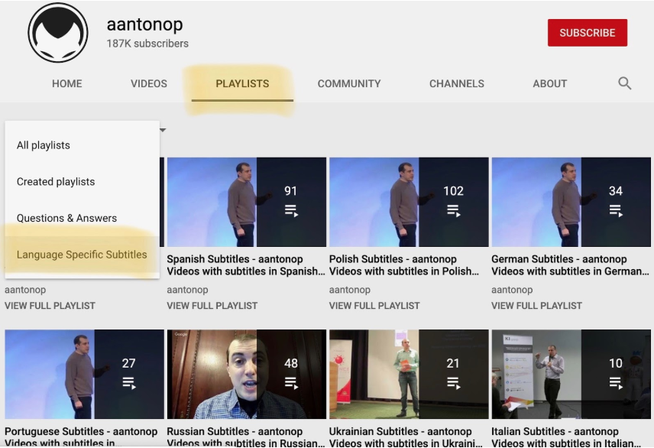Click the 27 video count on Portuguese playlist
Viewport: 654px width, 448px height.
coord(128,363)
